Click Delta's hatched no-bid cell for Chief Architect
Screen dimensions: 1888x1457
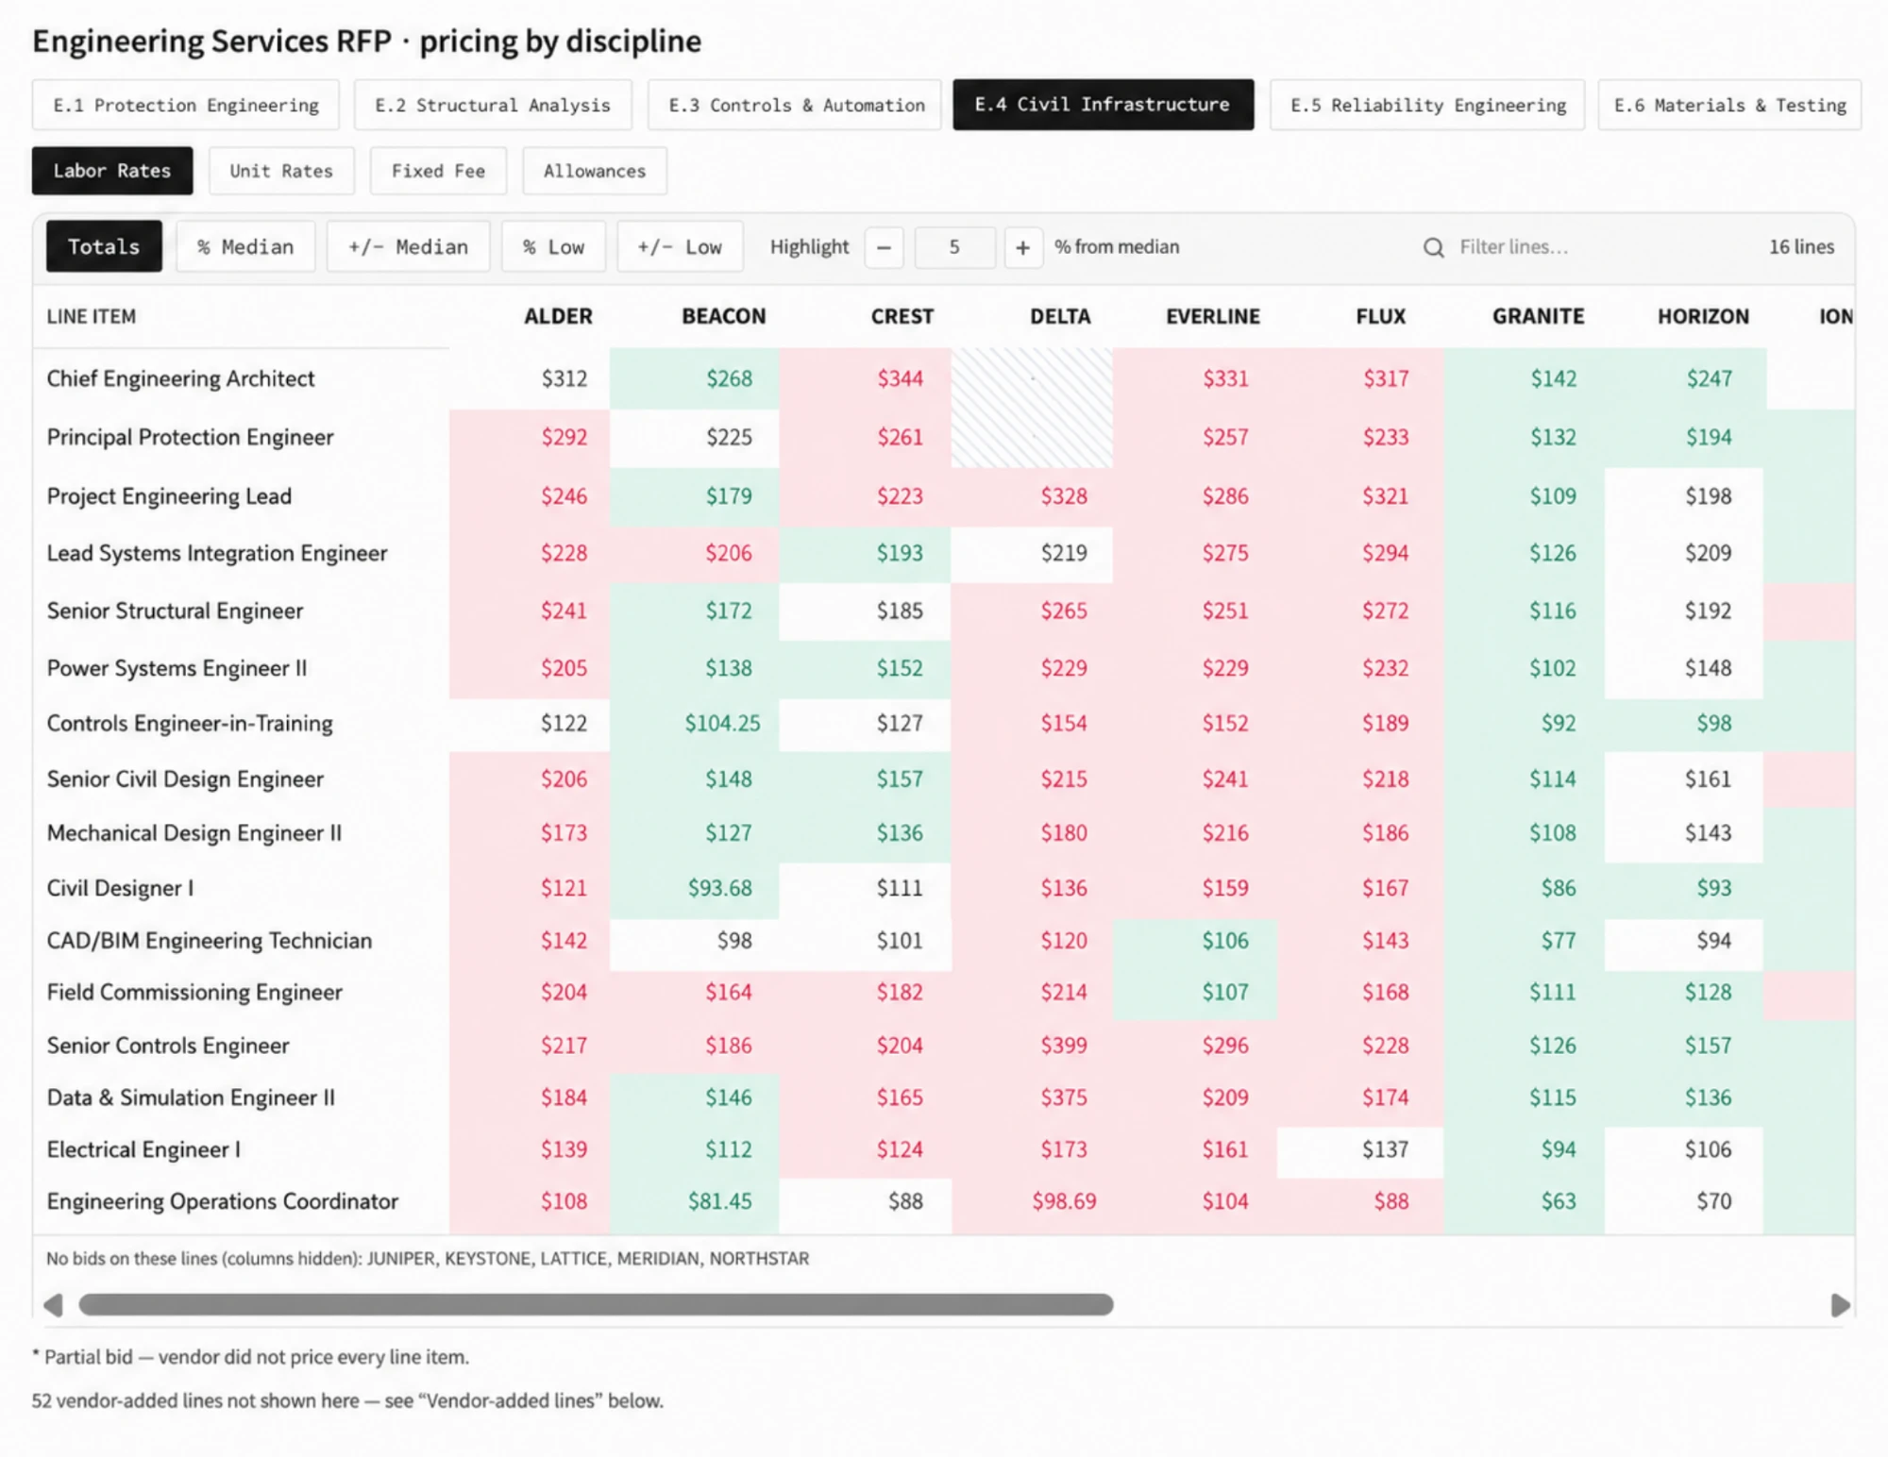pos(1032,379)
